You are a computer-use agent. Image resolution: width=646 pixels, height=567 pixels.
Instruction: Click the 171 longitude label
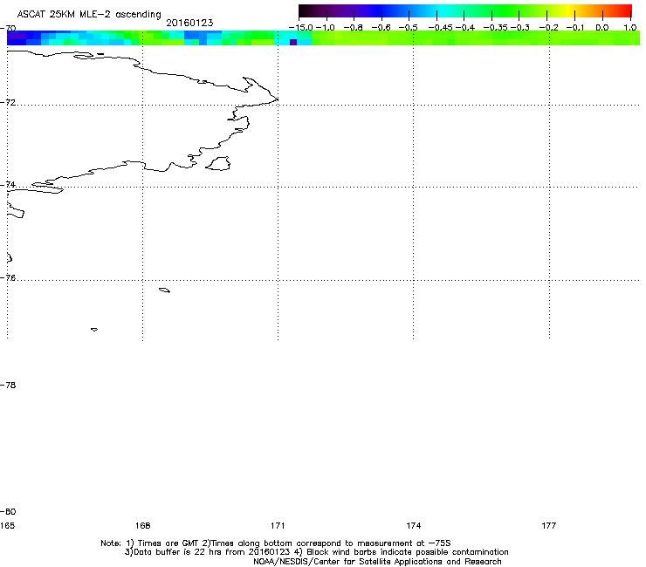coord(278,525)
